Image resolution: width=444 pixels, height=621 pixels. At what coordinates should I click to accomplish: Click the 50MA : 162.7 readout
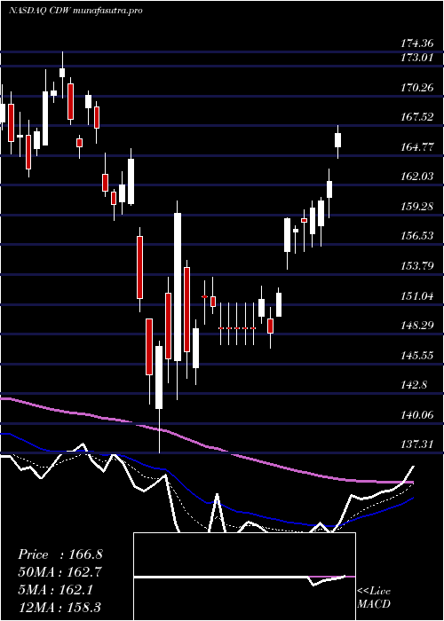point(60,572)
